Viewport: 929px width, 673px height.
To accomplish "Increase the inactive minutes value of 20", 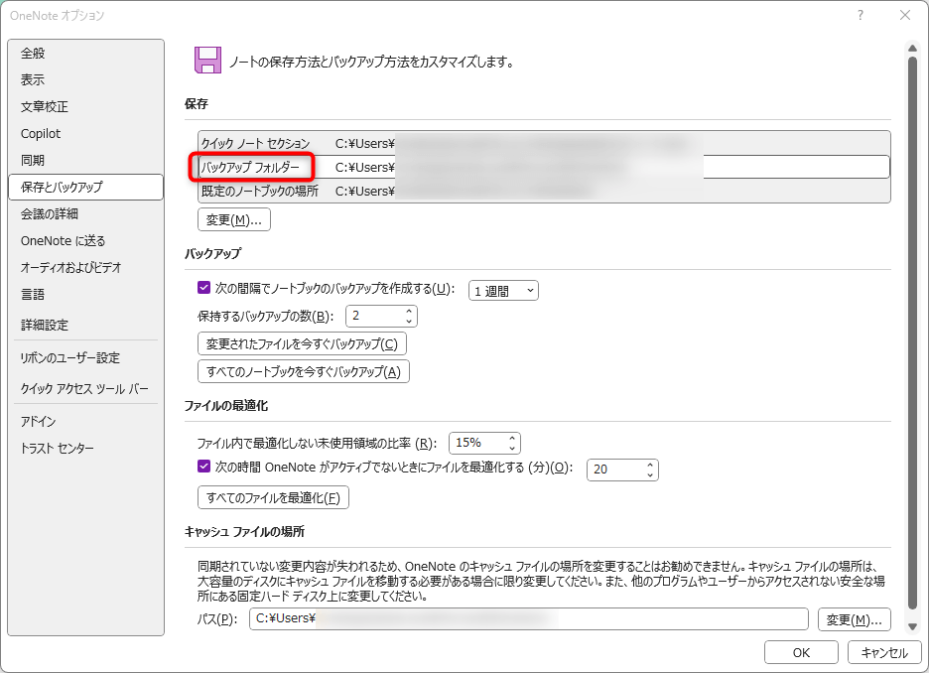I will tap(650, 466).
